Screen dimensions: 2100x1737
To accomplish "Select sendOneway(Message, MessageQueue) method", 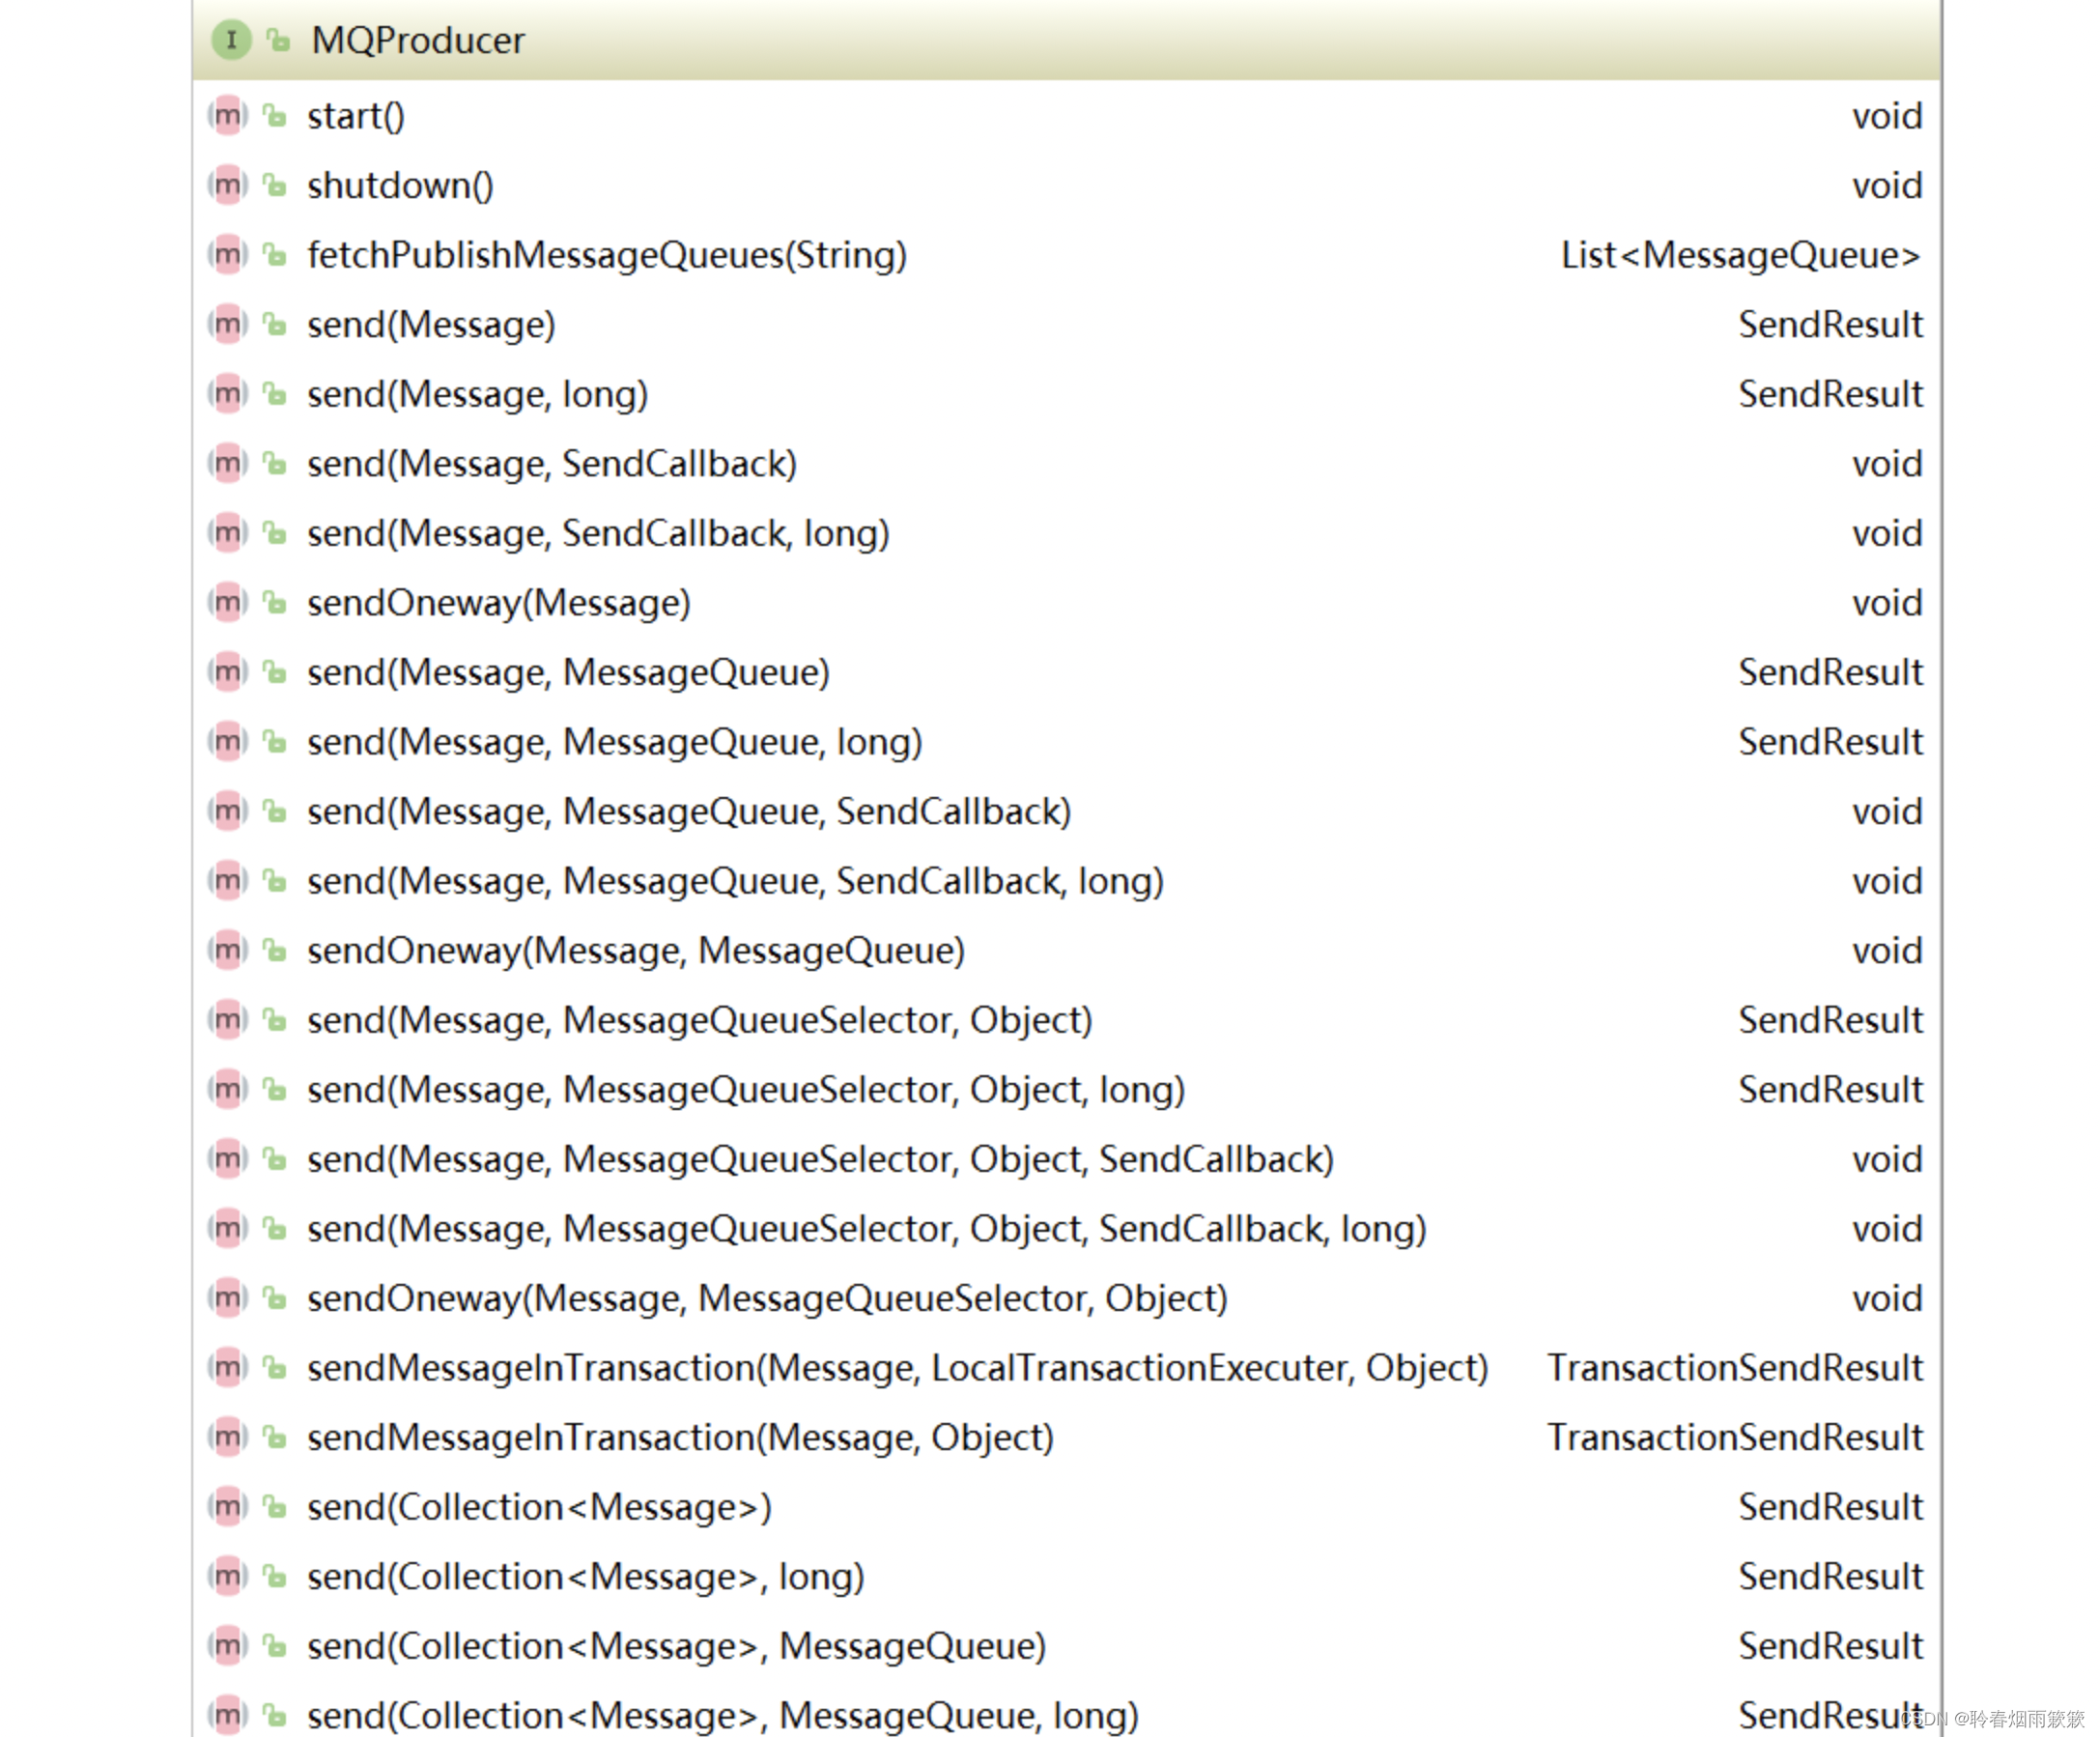I will [x=636, y=951].
